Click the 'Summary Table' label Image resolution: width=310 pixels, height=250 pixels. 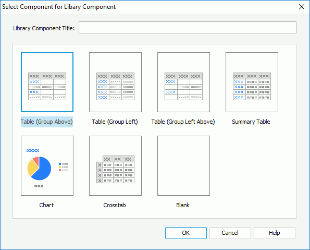point(251,122)
